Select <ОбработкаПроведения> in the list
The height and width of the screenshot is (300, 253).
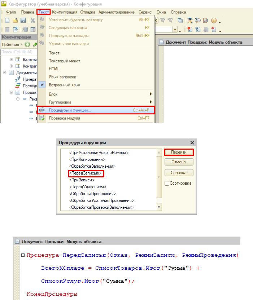[x=92, y=194]
